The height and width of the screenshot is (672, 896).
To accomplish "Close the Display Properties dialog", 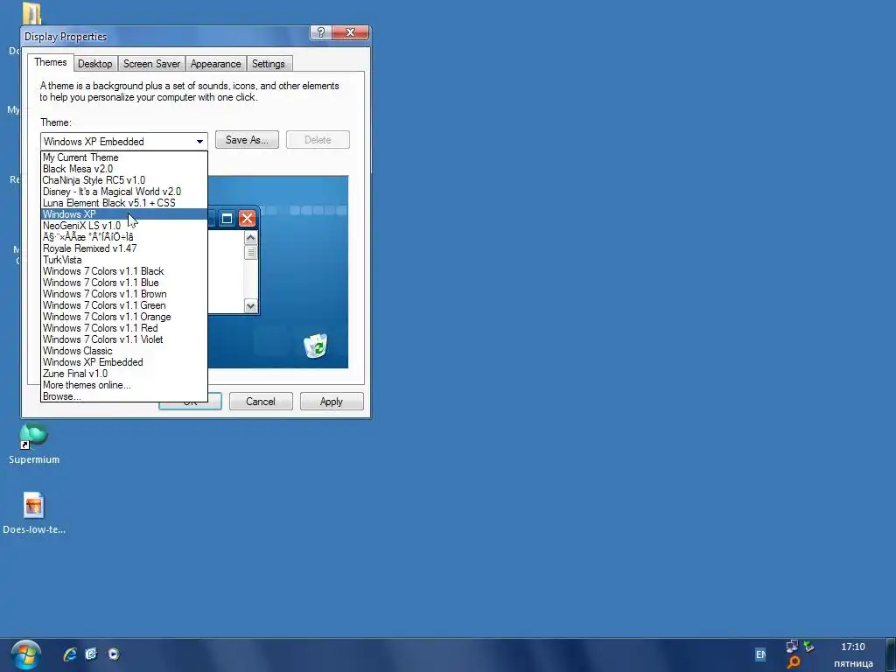I will pyautogui.click(x=350, y=33).
